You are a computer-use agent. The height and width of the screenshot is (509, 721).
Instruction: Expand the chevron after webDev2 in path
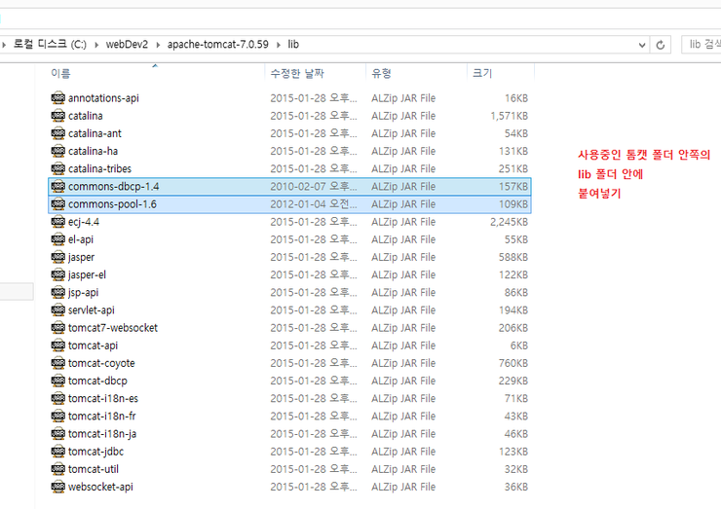[158, 45]
